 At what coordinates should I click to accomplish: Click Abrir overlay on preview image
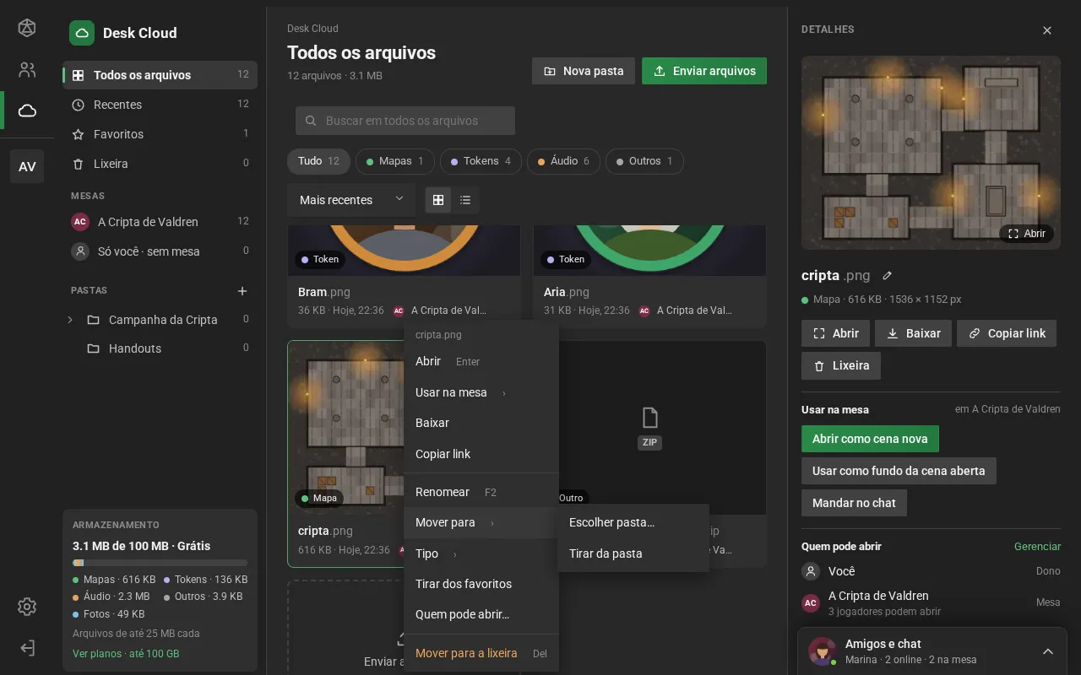[x=1026, y=234]
